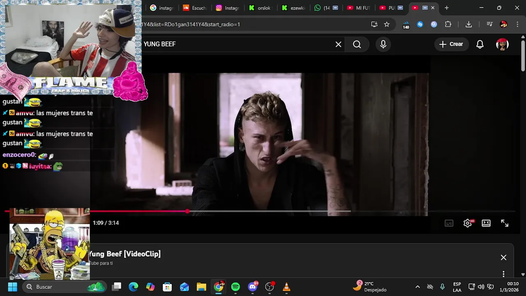The width and height of the screenshot is (526, 296).
Task: Click the Homer Simpson overlay image
Action: tap(49, 244)
